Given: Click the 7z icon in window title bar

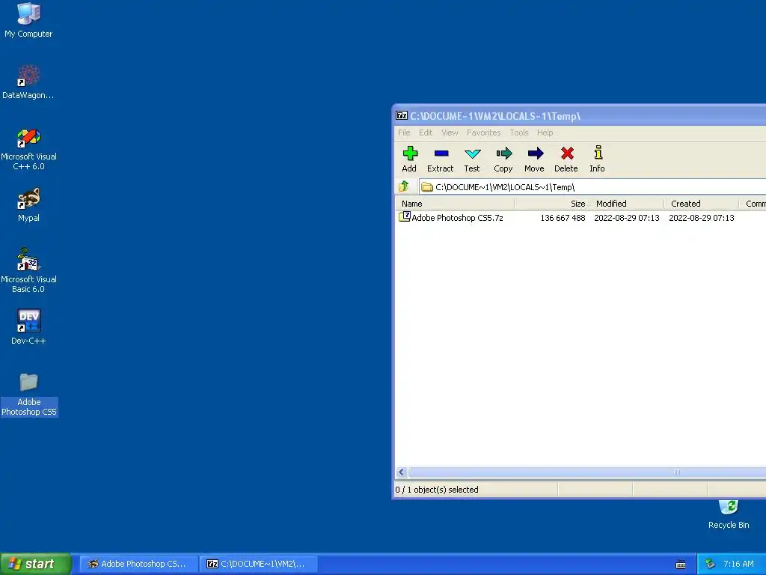Looking at the screenshot, I should coord(402,116).
